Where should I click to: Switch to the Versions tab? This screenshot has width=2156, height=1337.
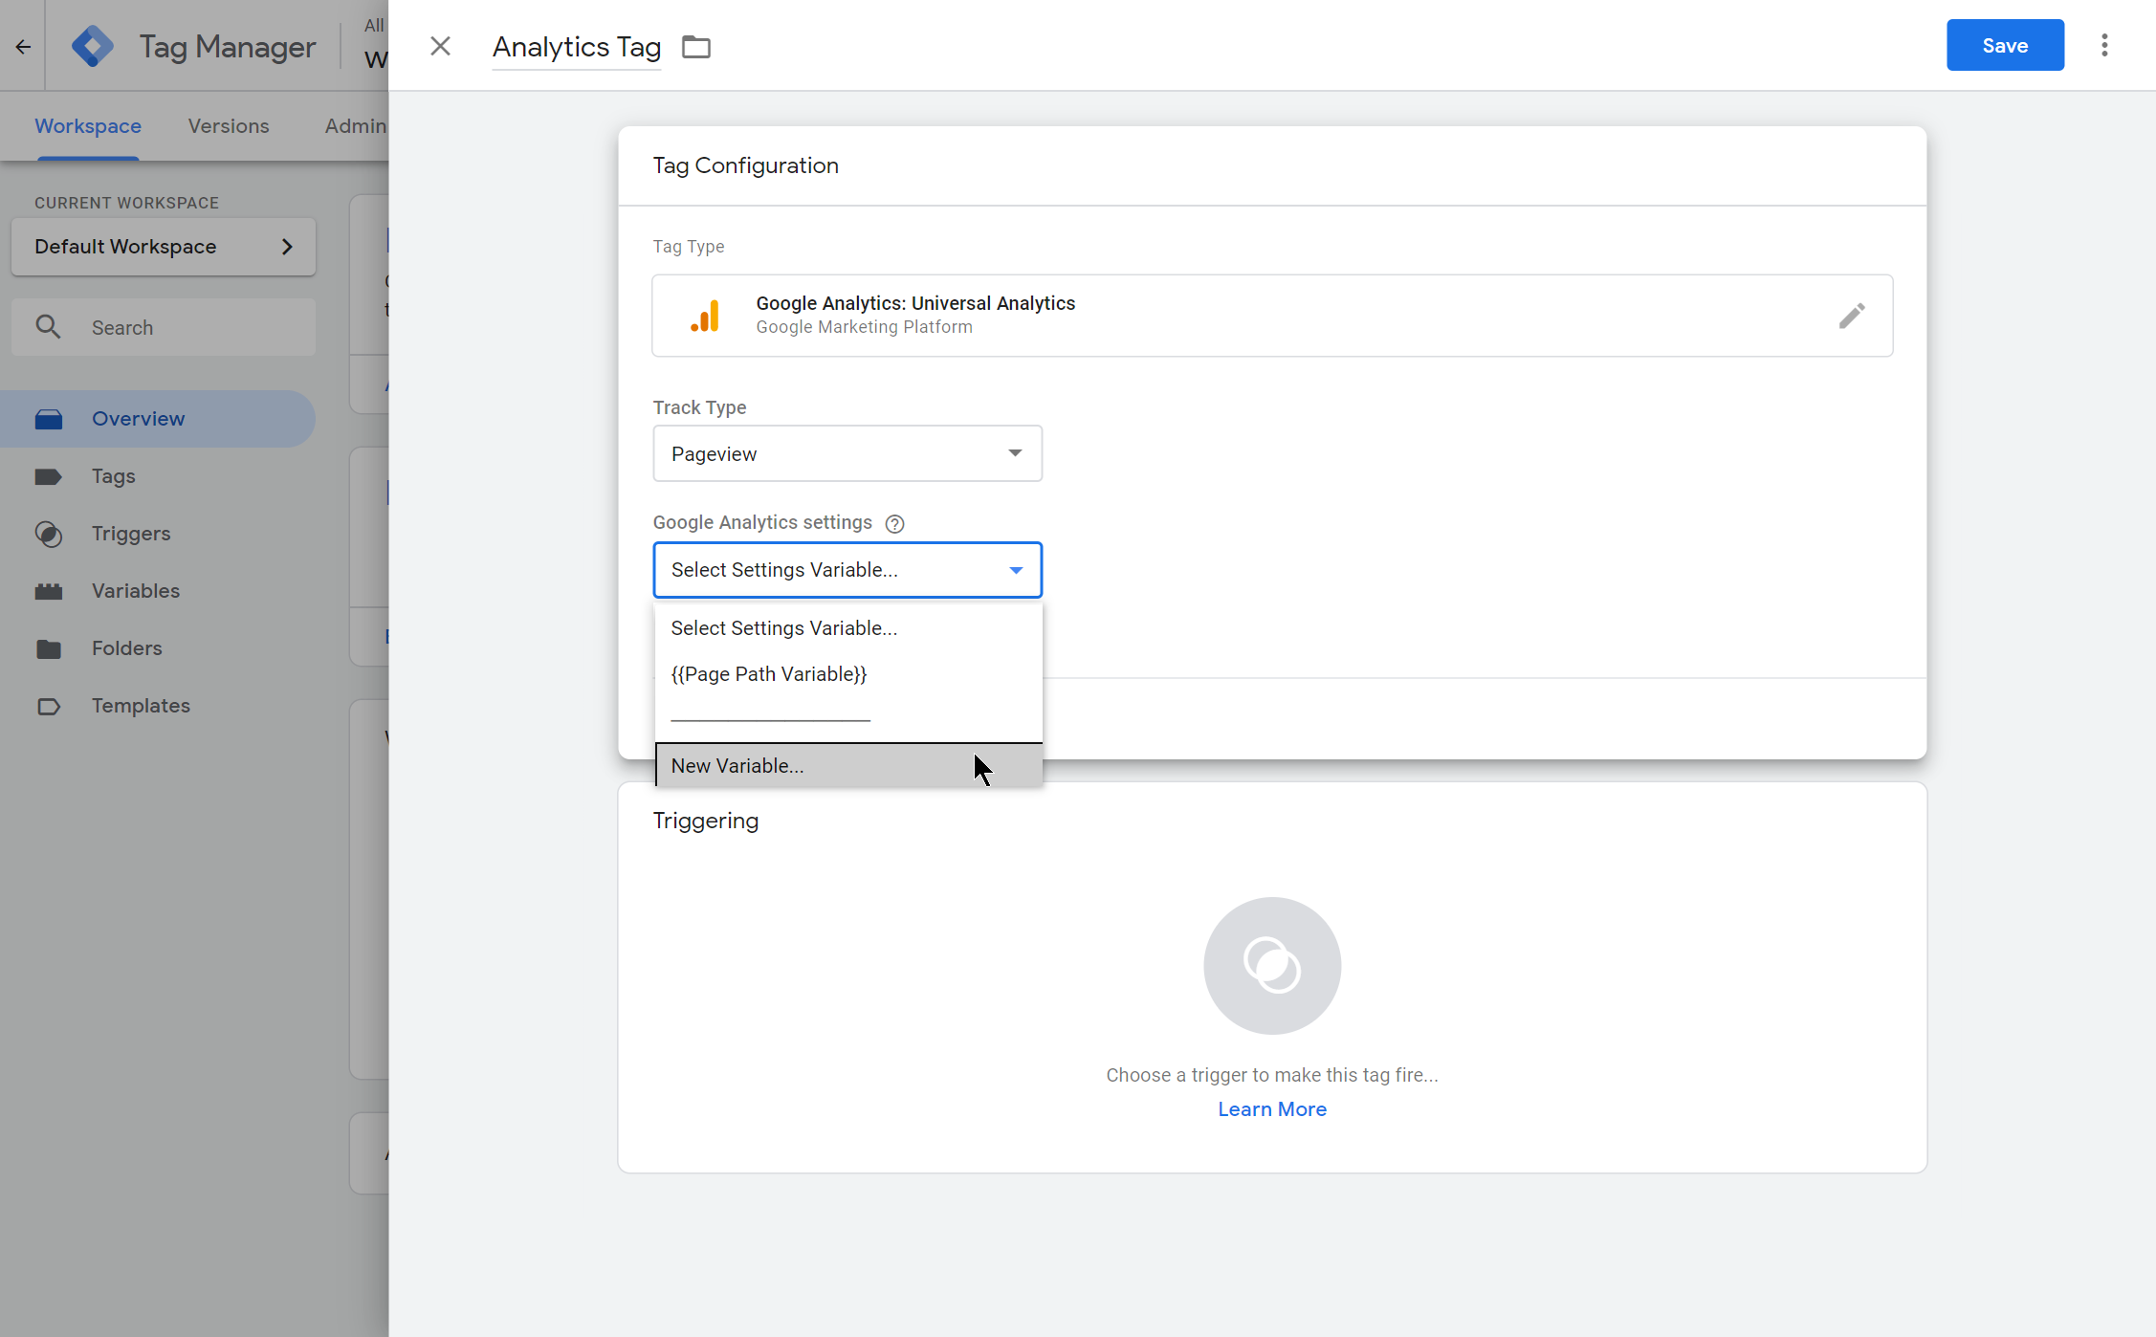click(229, 126)
